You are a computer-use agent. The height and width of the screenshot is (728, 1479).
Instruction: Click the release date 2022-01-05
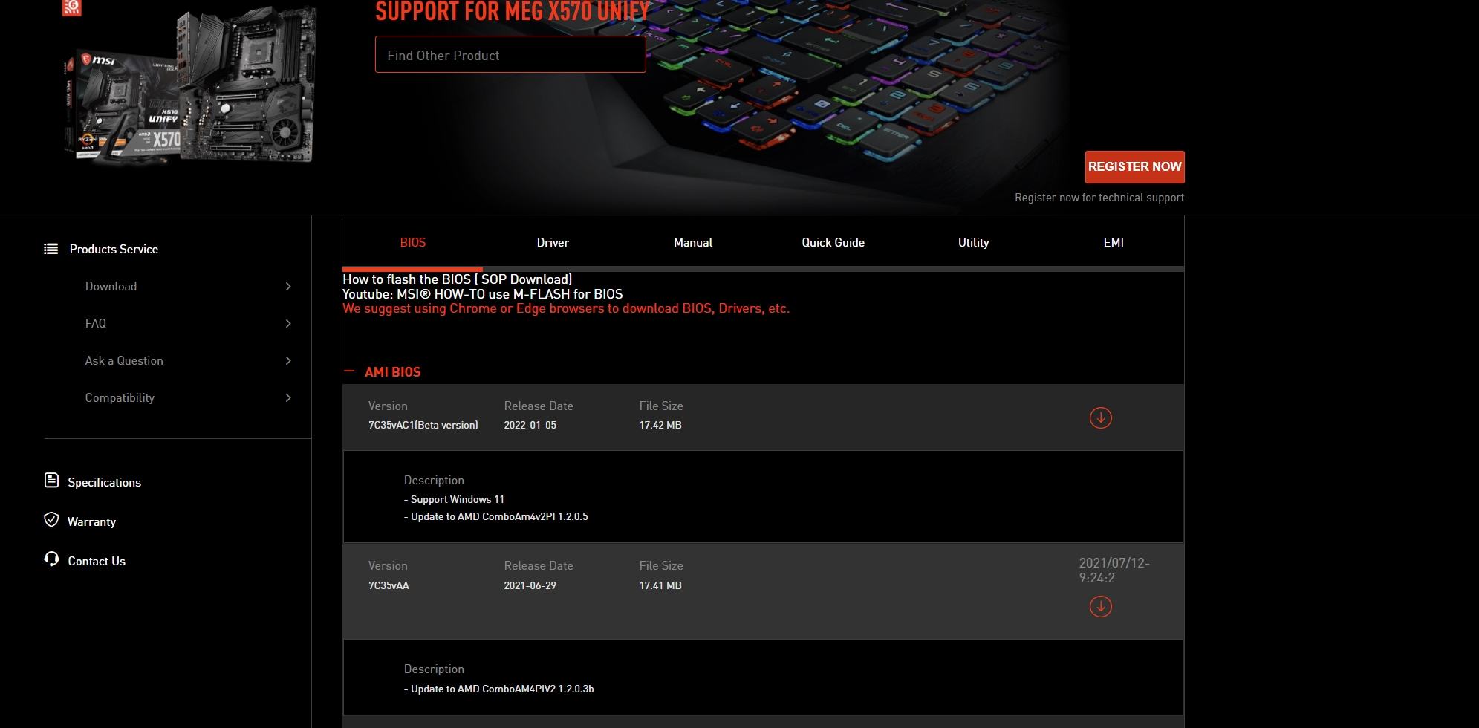[530, 425]
